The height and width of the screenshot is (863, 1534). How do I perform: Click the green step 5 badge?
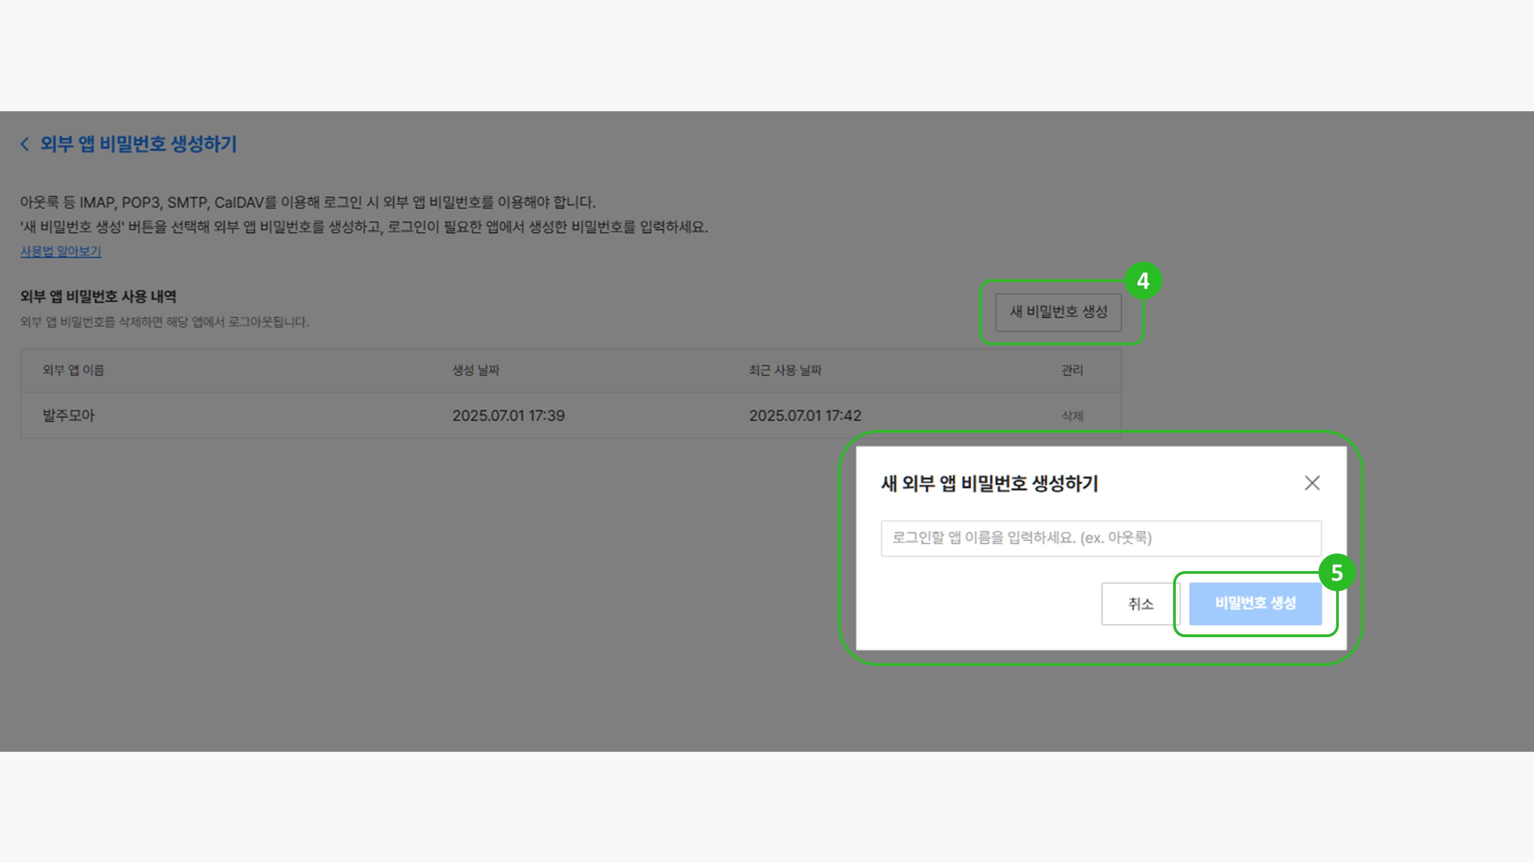(x=1337, y=572)
